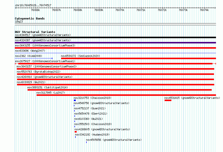The image size is (223, 152).
Task: Open nsv3342192 (Audano2019) label
Action: [x=92, y=135]
